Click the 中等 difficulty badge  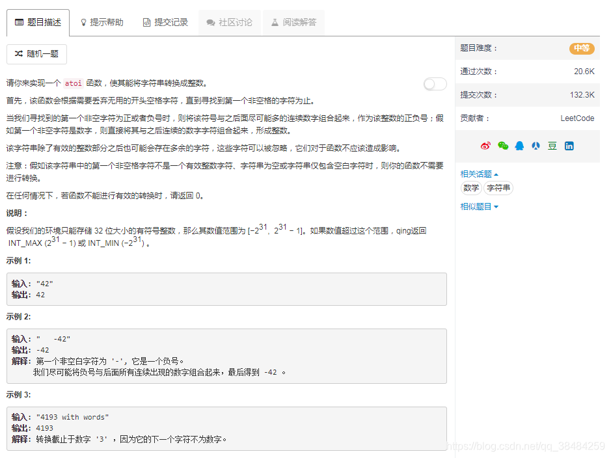pos(582,48)
